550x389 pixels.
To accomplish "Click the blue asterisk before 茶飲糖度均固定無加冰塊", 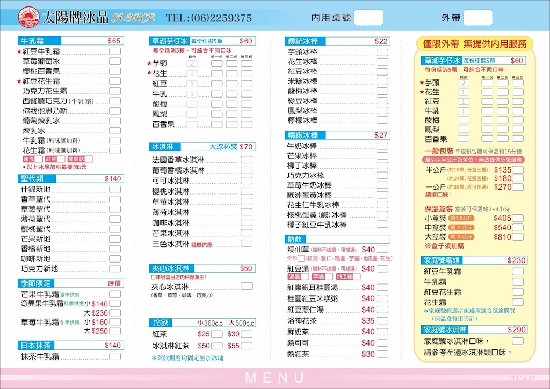I will click(x=154, y=357).
